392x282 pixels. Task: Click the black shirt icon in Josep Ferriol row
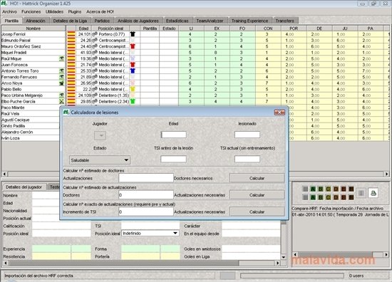coord(133,34)
